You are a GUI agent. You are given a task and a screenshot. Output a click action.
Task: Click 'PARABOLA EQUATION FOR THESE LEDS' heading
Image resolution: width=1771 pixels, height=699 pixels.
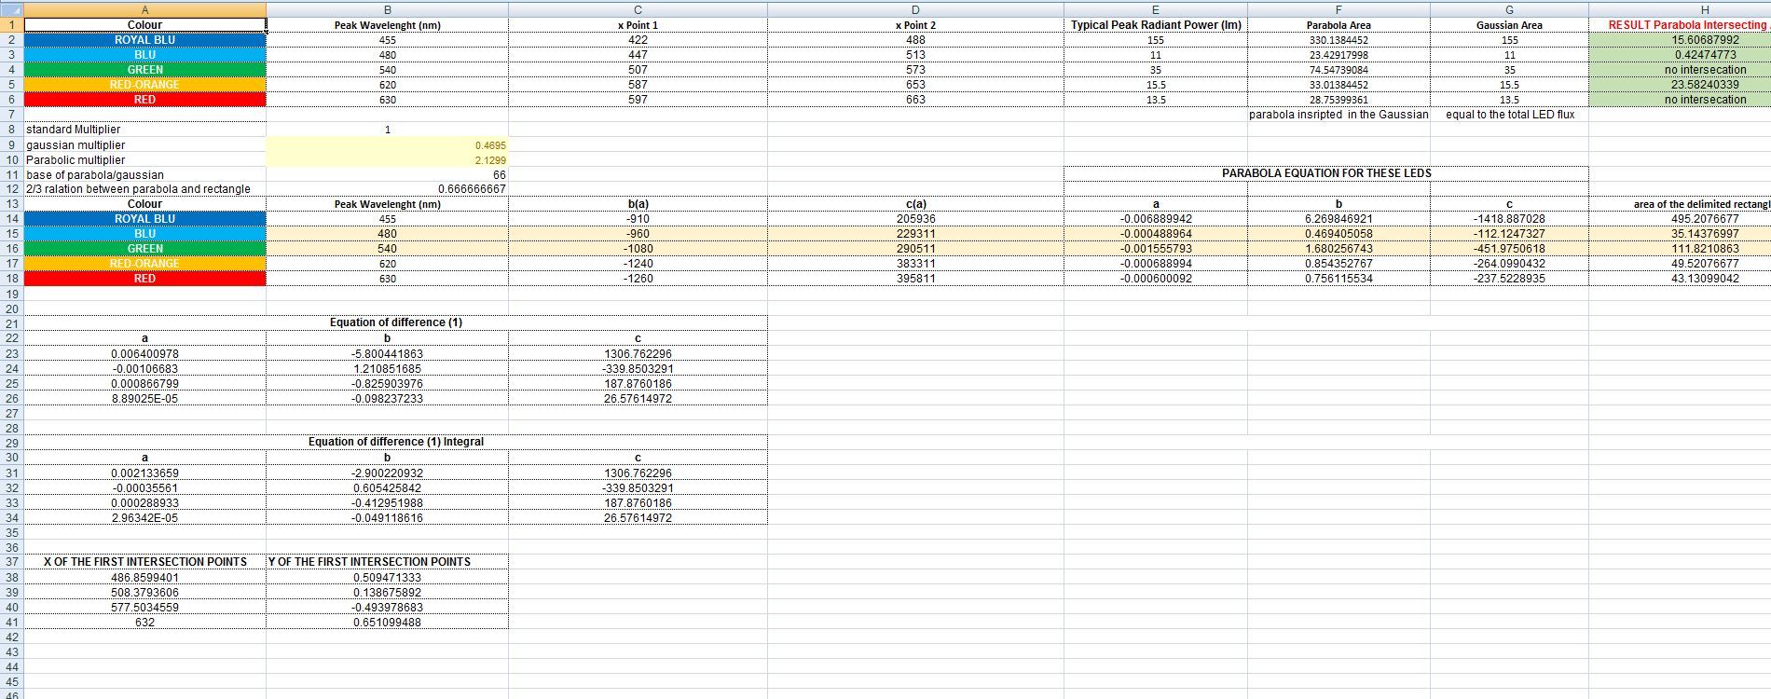click(1326, 173)
